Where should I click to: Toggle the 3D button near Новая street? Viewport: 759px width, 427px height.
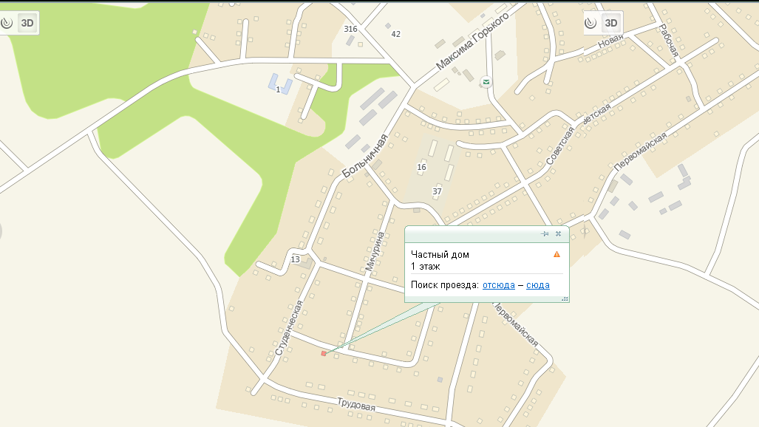(611, 23)
